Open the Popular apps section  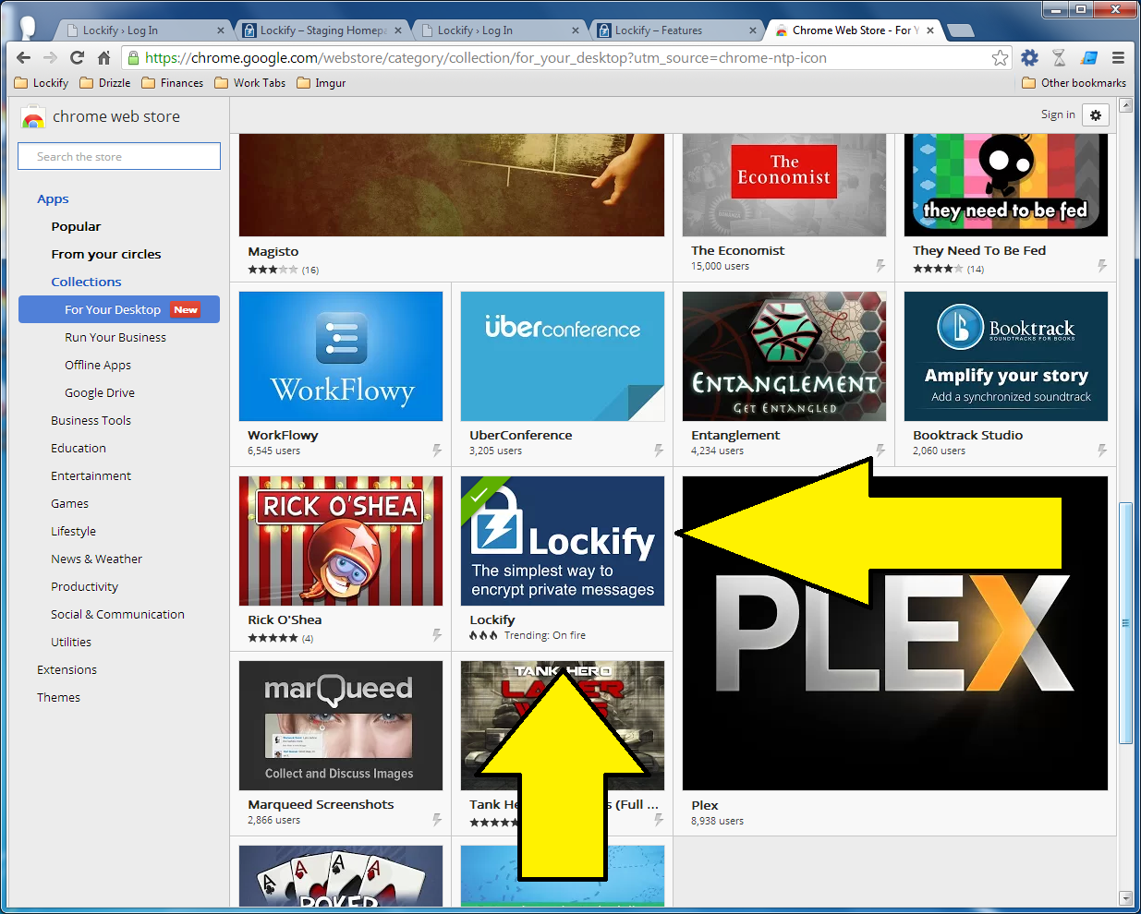point(76,226)
